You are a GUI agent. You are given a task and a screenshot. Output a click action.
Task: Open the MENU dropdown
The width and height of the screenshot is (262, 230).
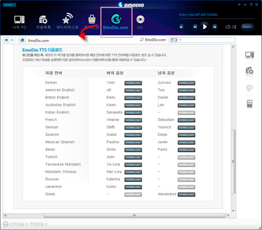point(9,5)
